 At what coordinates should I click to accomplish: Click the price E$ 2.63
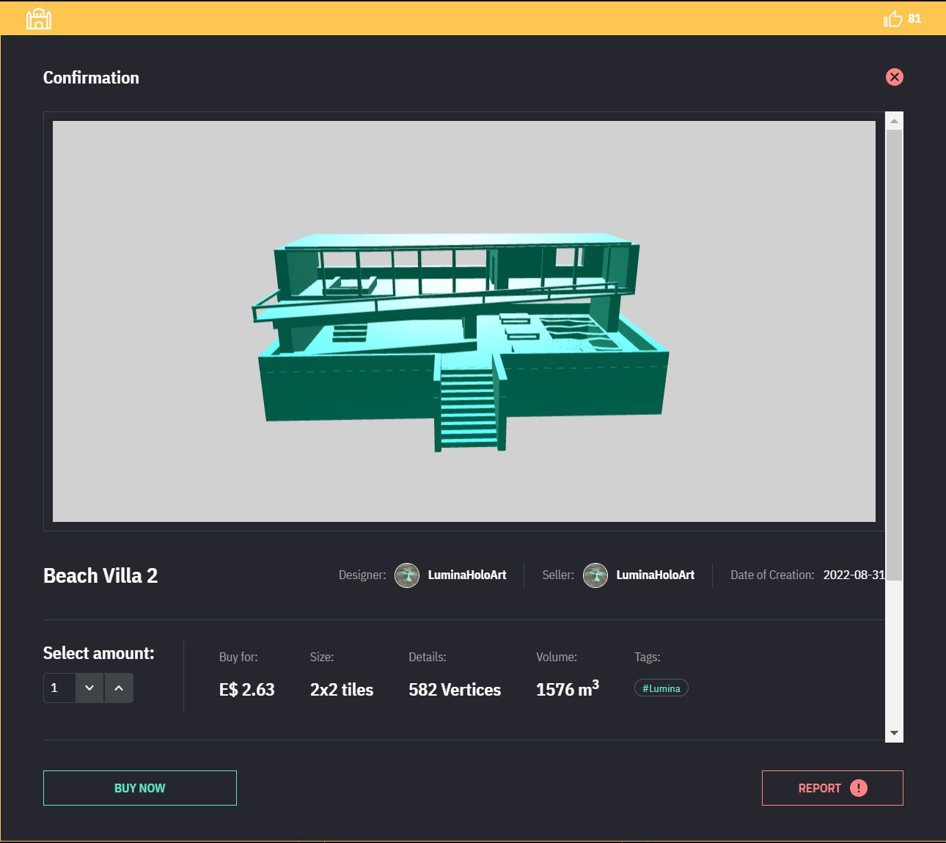(x=247, y=690)
